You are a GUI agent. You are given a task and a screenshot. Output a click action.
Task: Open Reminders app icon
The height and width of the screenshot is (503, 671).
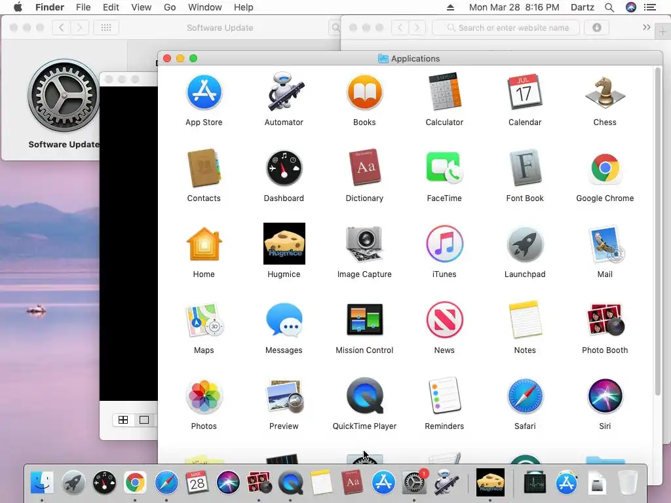pos(444,396)
